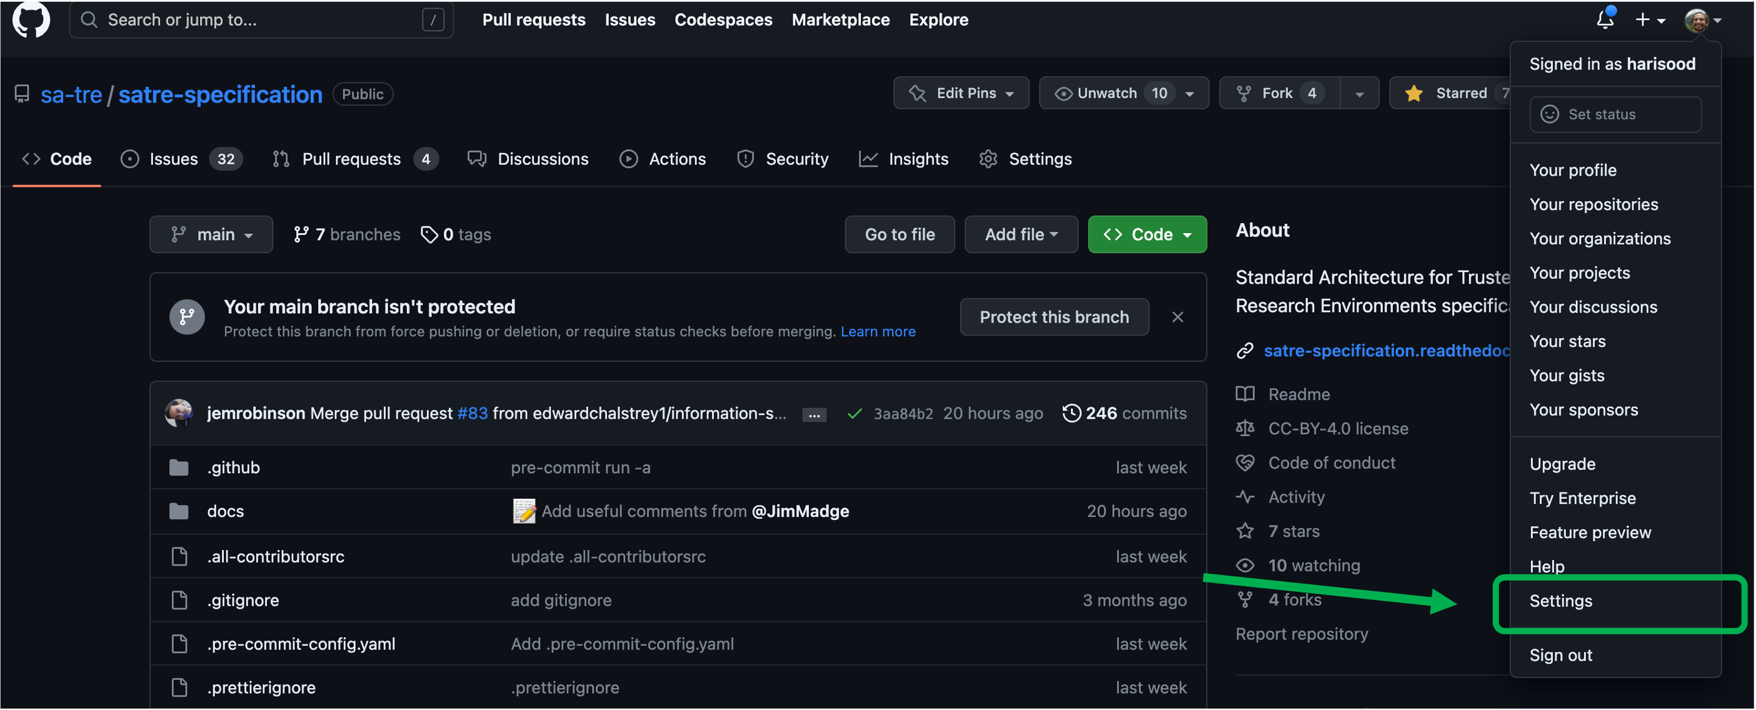Switch to the repository Pull requests tab
This screenshot has height=710, width=1756.
(355, 159)
